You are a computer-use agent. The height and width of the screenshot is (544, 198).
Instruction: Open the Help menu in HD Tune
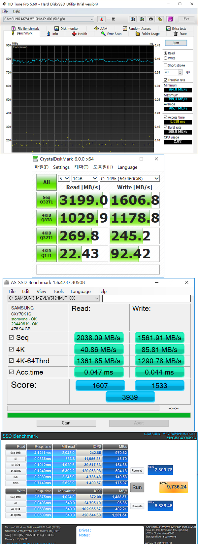(16, 11)
